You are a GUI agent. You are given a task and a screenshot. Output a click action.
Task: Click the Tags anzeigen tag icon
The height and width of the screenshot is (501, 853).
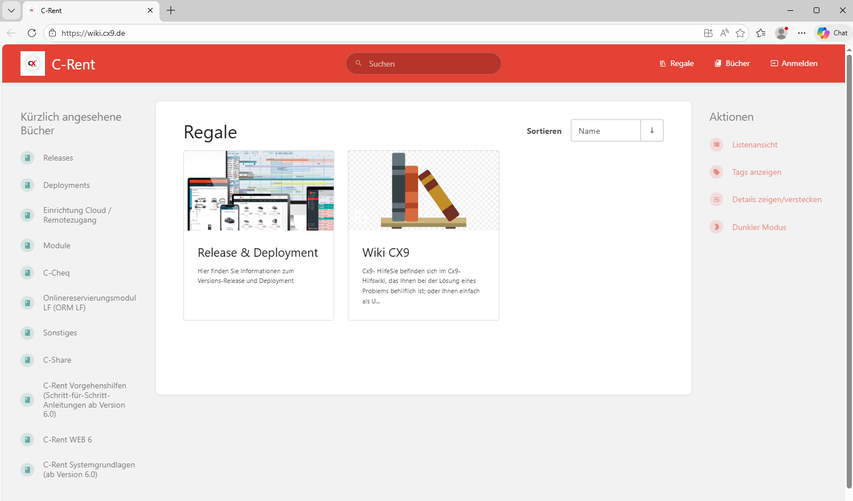click(x=716, y=172)
